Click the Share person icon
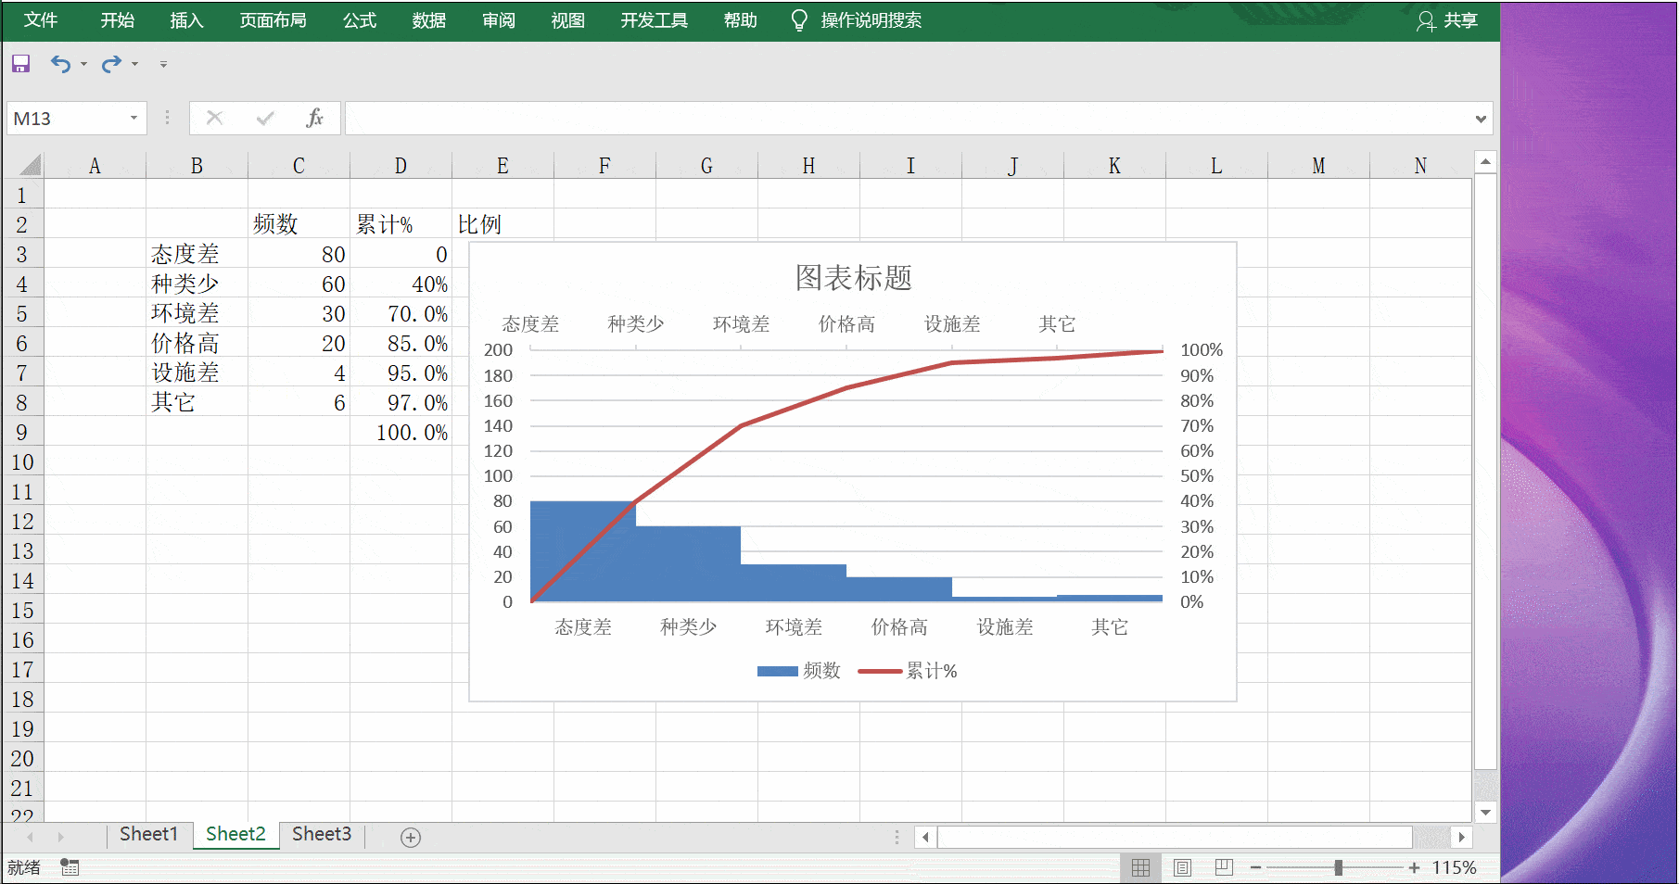The width and height of the screenshot is (1679, 884). 1425,20
